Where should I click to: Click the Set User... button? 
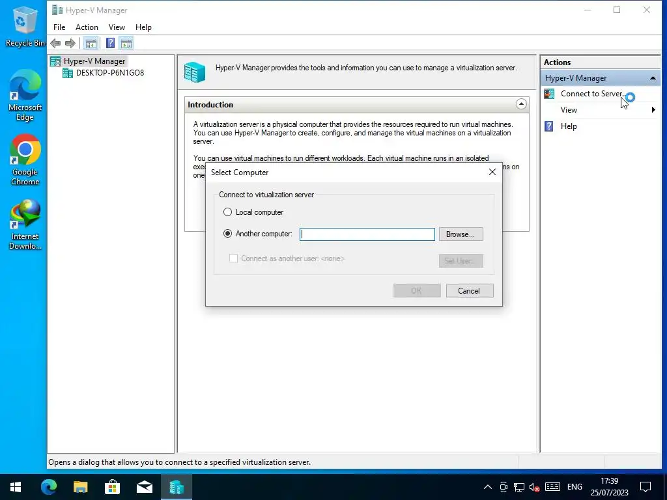point(461,260)
